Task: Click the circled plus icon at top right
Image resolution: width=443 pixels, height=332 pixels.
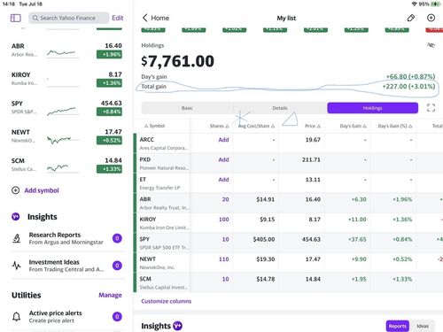Action: click(x=431, y=18)
